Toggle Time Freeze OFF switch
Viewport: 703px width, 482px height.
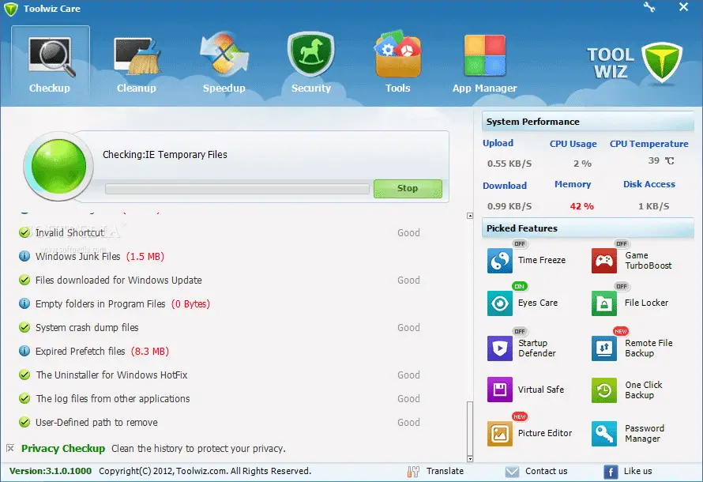[520, 243]
